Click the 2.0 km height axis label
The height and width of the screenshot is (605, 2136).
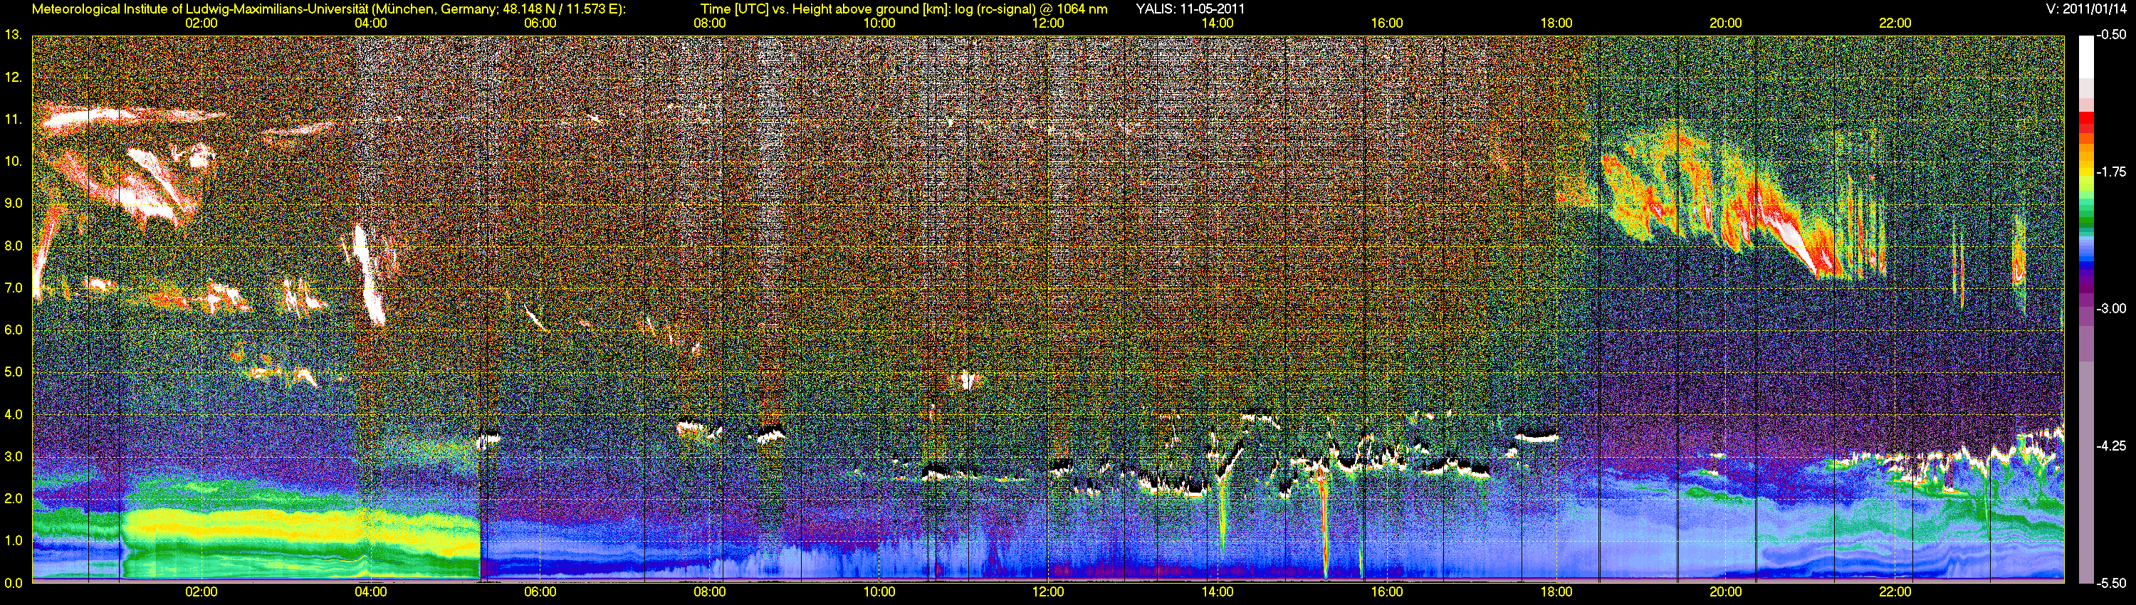click(14, 499)
